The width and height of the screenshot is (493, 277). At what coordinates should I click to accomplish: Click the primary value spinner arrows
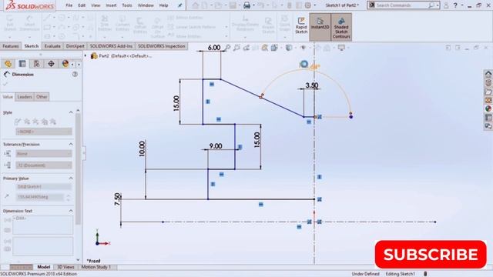[69, 197]
